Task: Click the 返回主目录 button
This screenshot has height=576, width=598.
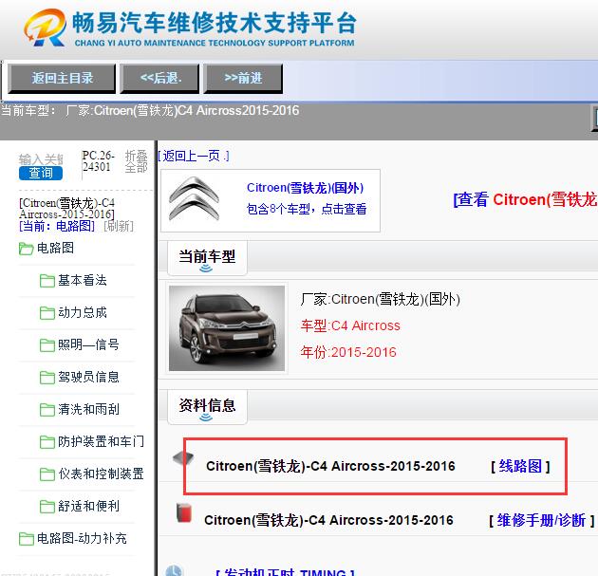Action: 62,78
